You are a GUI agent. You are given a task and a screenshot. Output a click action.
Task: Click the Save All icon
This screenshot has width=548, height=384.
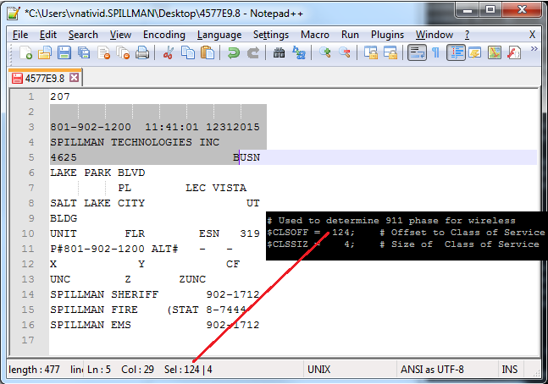coord(84,53)
